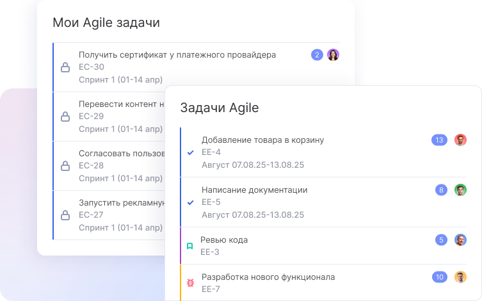Click the badge showing 10 on EE-7
482x301 pixels.
440,277
